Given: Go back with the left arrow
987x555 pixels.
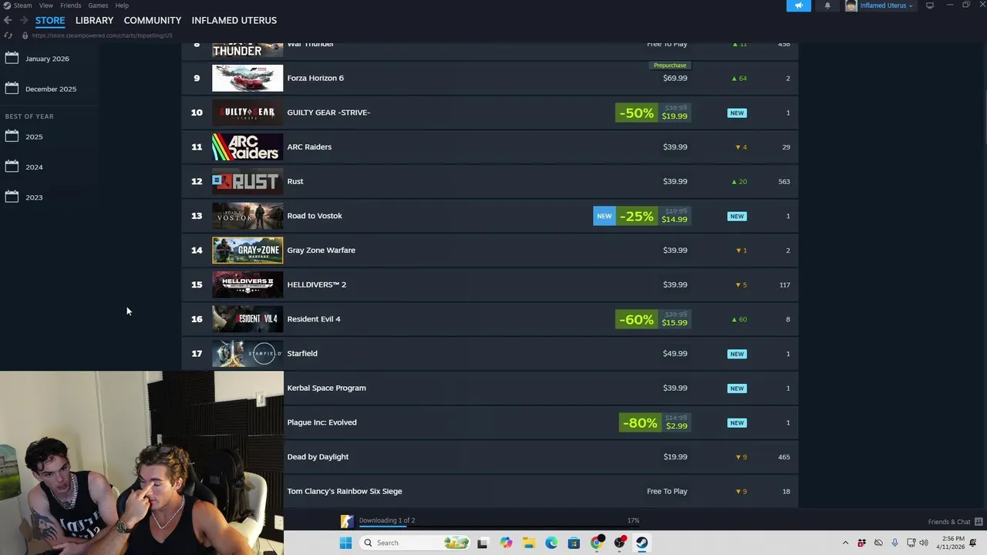Looking at the screenshot, I should [8, 20].
